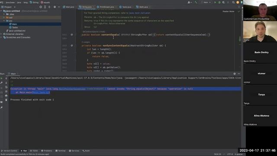Click the wrench icon in Run panel sidebar

[2, 83]
